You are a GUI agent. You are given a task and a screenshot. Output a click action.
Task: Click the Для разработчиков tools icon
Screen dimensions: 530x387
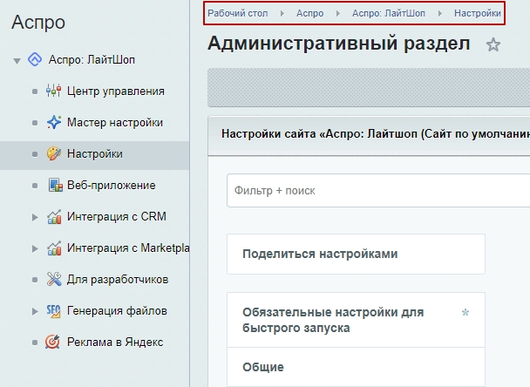(x=54, y=279)
